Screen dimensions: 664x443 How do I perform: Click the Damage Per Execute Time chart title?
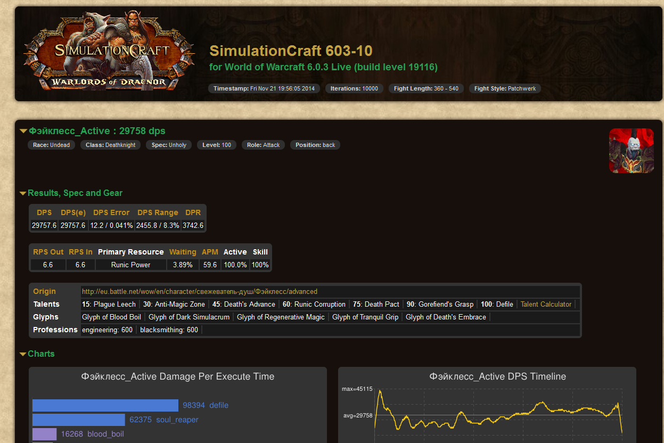click(x=178, y=376)
